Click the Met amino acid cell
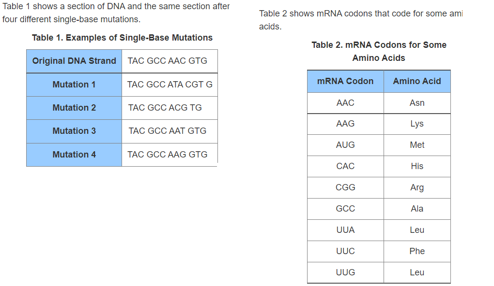The image size is (494, 286). [417, 145]
